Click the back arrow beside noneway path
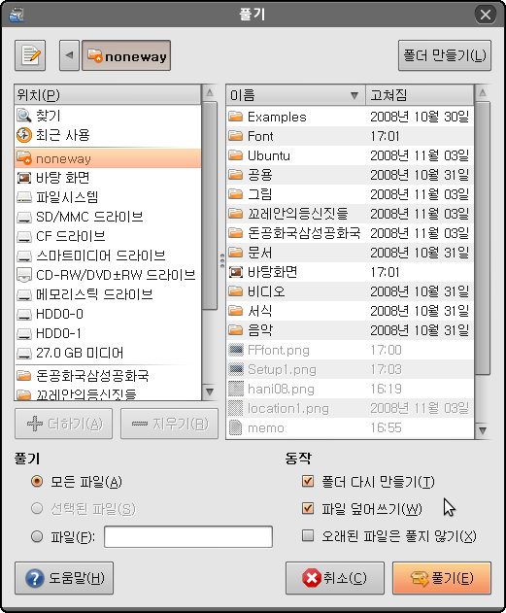The height and width of the screenshot is (613, 506). [x=70, y=55]
